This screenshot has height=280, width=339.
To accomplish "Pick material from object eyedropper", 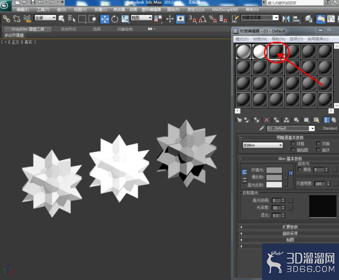I will 262,128.
